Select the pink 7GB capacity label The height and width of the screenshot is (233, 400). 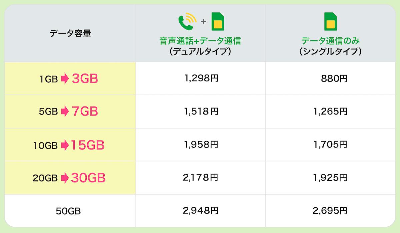(85, 112)
